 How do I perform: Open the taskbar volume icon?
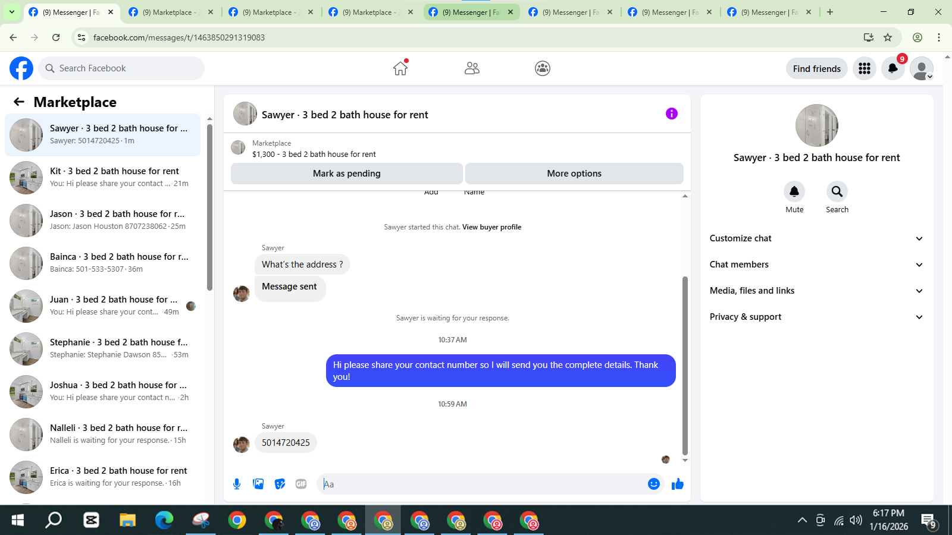[856, 521]
